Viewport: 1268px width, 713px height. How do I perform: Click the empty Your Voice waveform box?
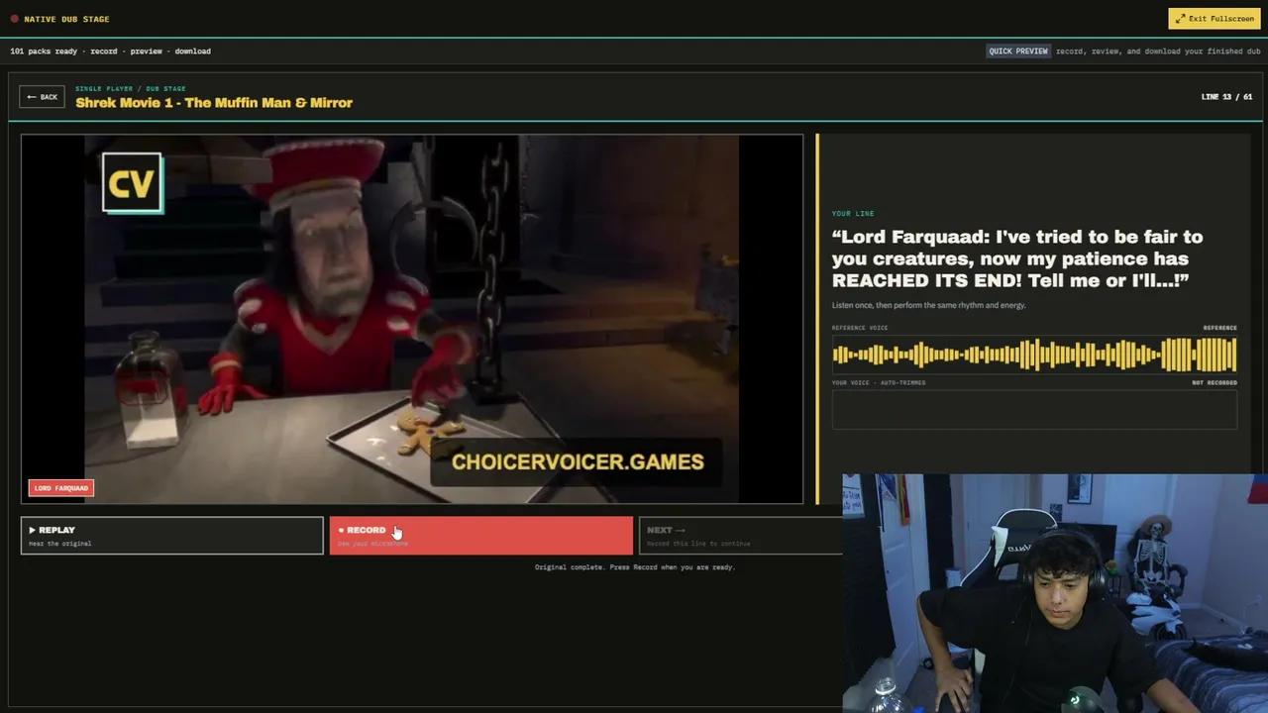[1034, 410]
